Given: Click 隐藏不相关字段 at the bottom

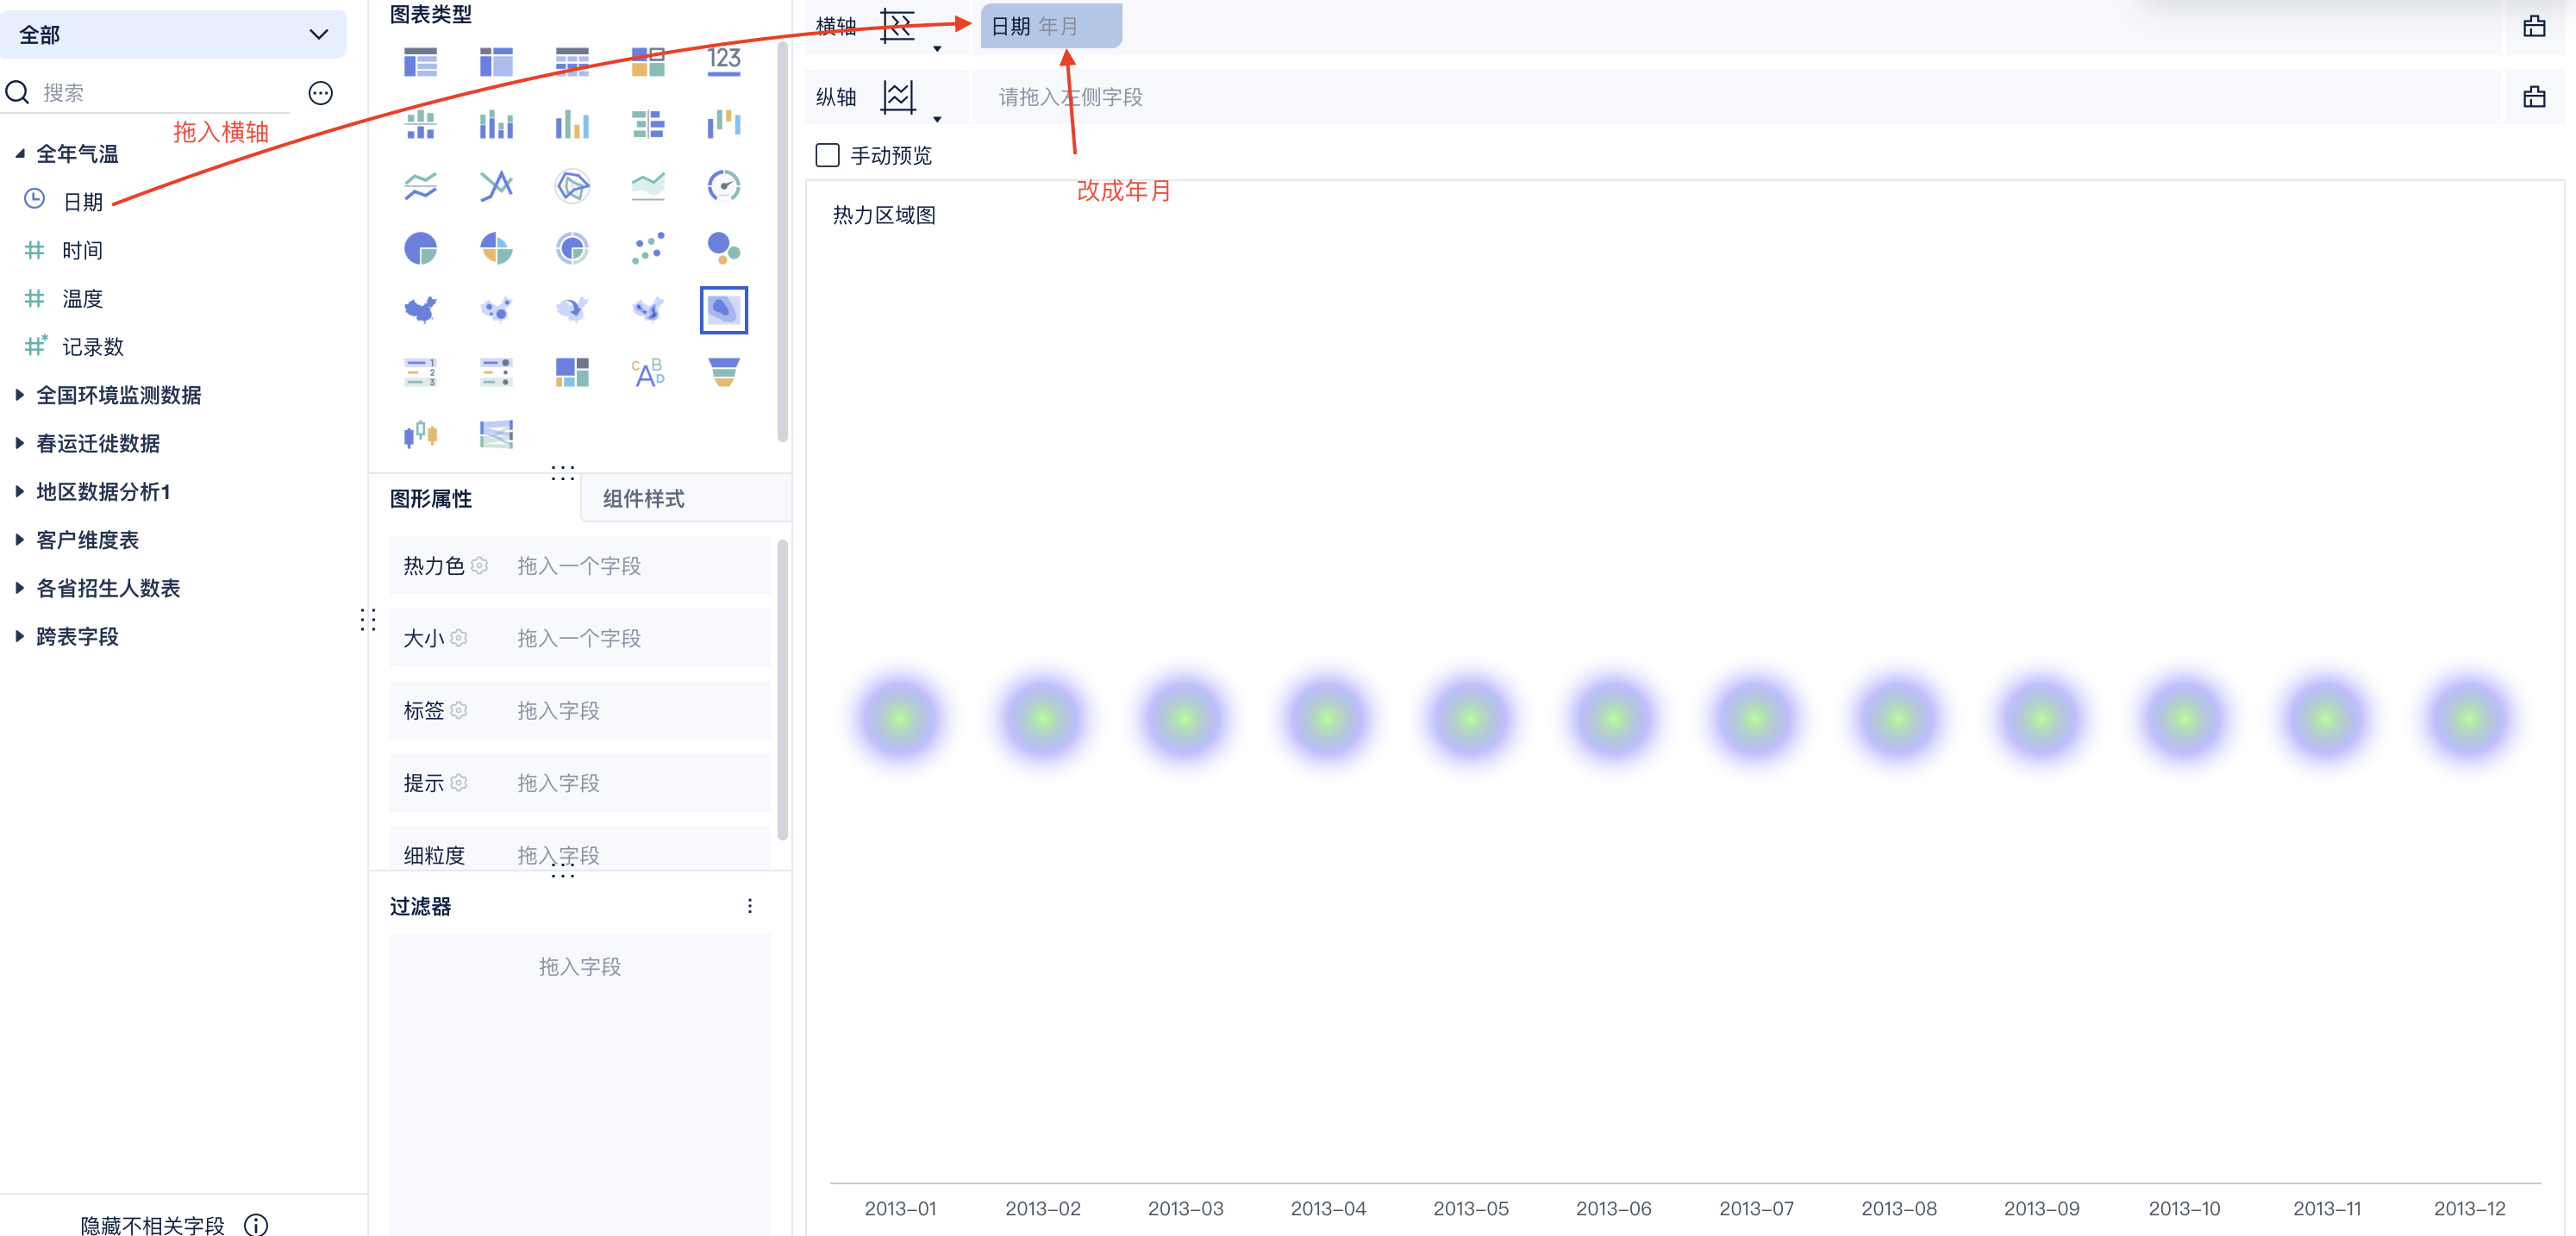Looking at the screenshot, I should click(x=152, y=1225).
